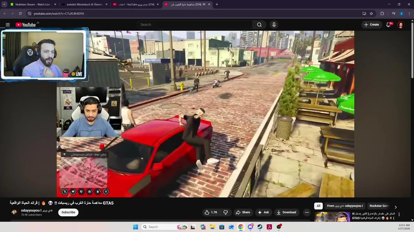The width and height of the screenshot is (414, 232).
Task: Open the tab search dropdown in Chrome
Action: click(4, 4)
